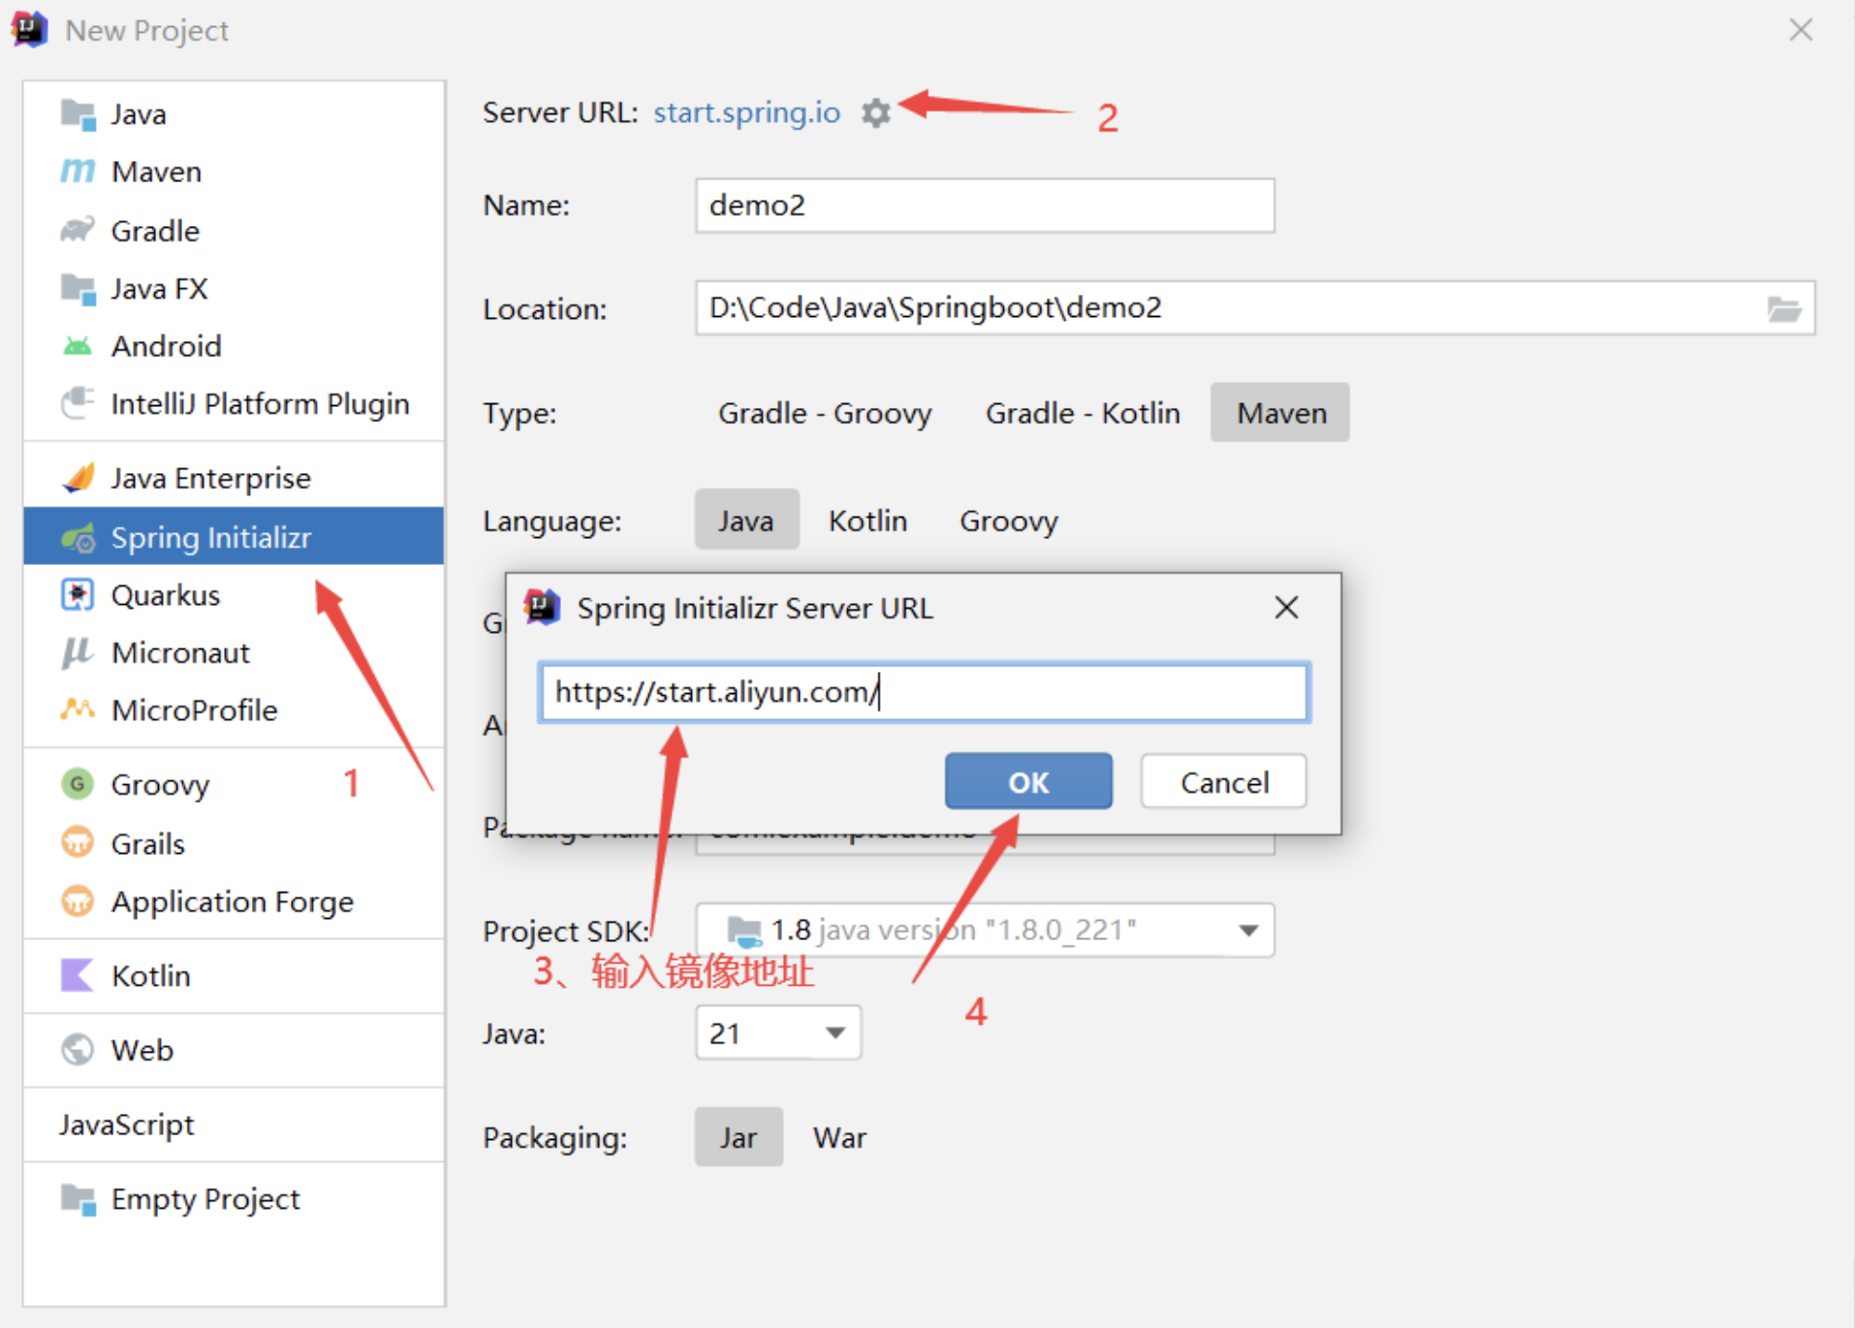Choose Empty Project from the sidebar
1855x1328 pixels.
coord(204,1199)
